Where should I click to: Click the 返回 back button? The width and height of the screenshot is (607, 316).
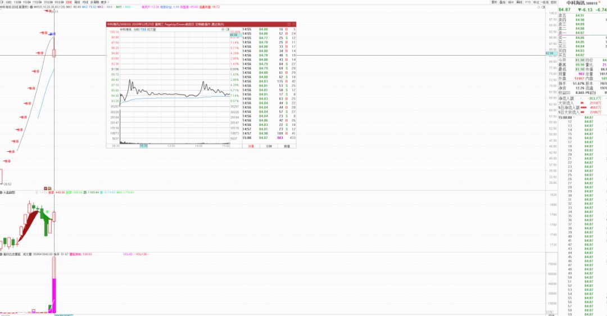point(554,2)
